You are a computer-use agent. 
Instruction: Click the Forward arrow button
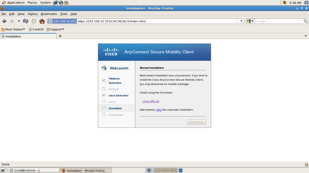12,21
